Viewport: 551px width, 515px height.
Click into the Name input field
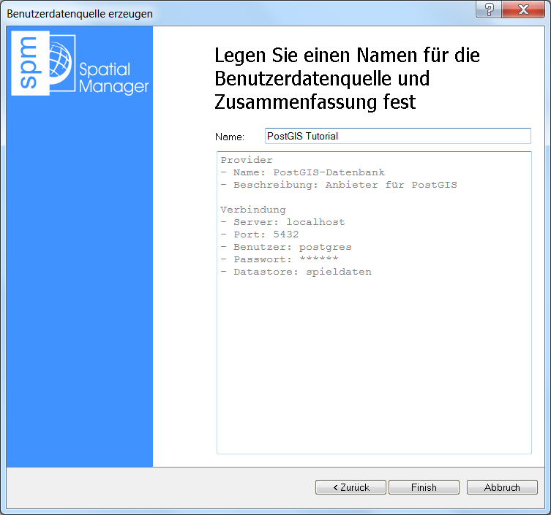click(398, 136)
